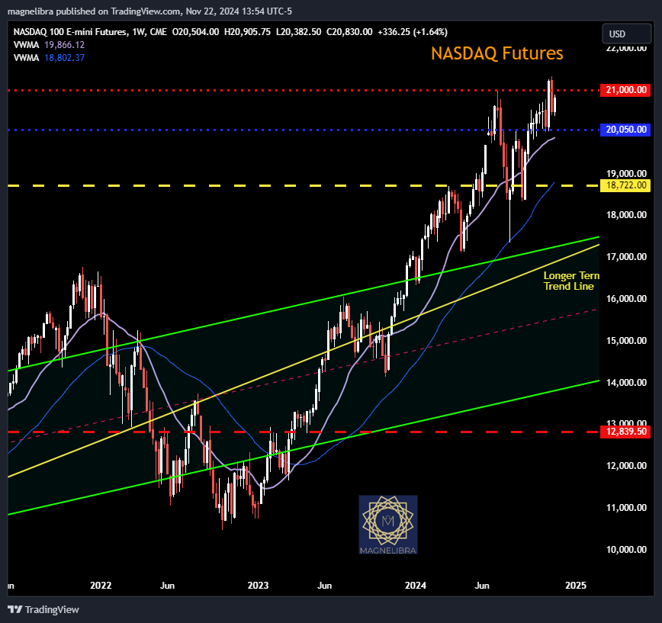
Task: Click the 2025 label on time axis
Action: pyautogui.click(x=576, y=586)
